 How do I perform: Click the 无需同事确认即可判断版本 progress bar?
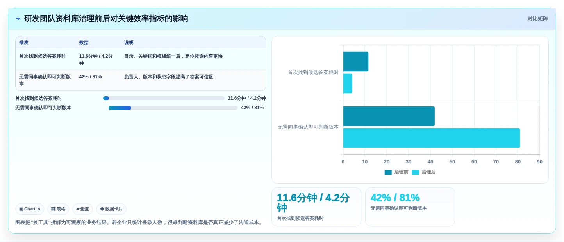(173, 108)
